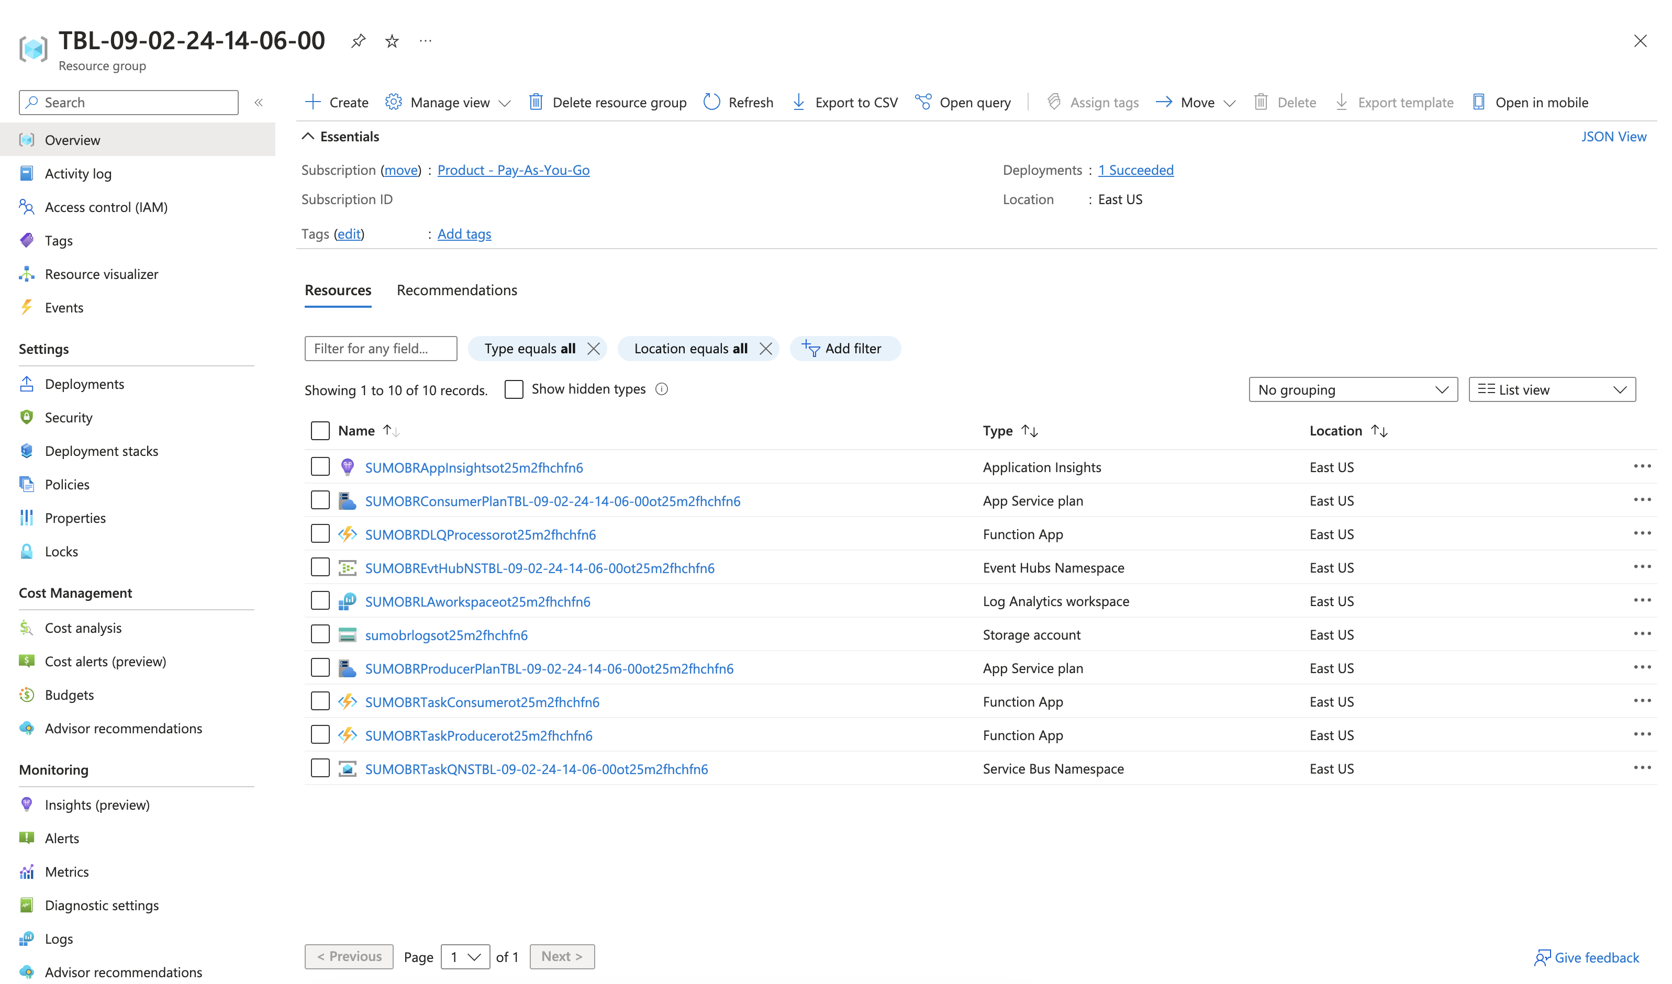Open the List view dropdown

[x=1552, y=389]
